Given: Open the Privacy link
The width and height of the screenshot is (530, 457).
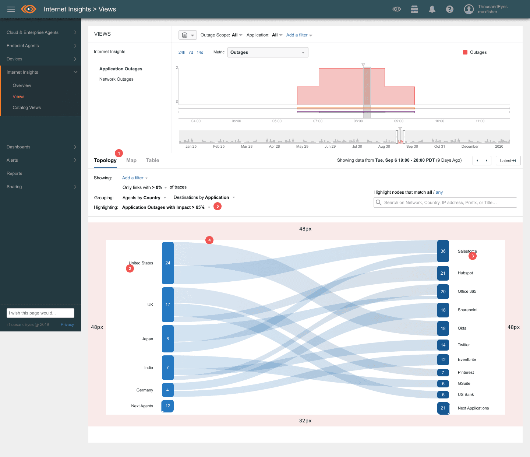Looking at the screenshot, I should tap(67, 324).
